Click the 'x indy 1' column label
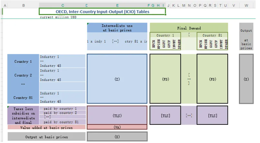 (x=98, y=41)
